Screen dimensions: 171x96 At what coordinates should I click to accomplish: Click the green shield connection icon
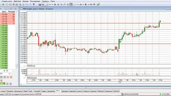coord(3,5)
